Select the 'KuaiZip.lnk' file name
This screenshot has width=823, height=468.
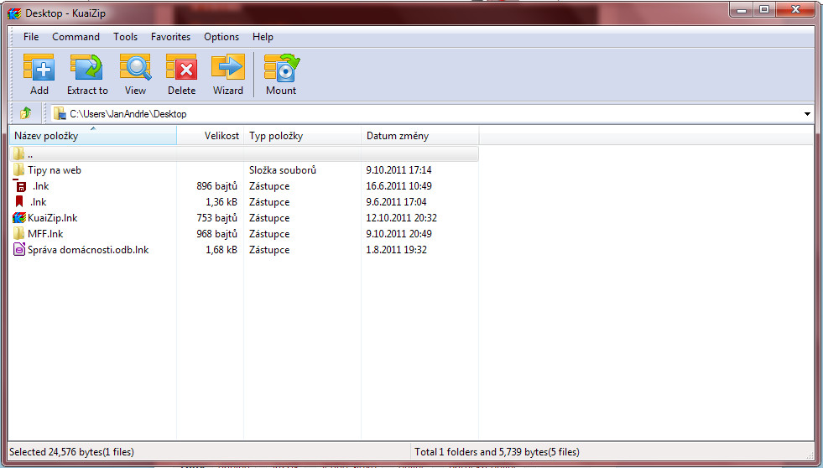pyautogui.click(x=53, y=218)
